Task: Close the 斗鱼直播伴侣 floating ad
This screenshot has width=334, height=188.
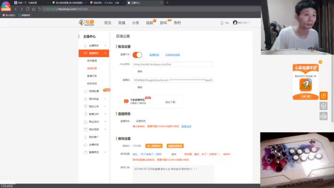Action: tap(320, 62)
